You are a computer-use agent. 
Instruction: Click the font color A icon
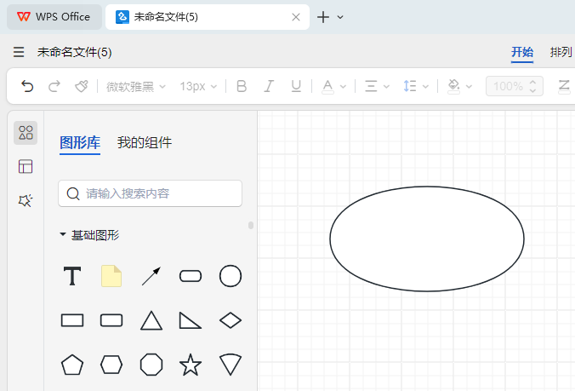[x=327, y=87]
